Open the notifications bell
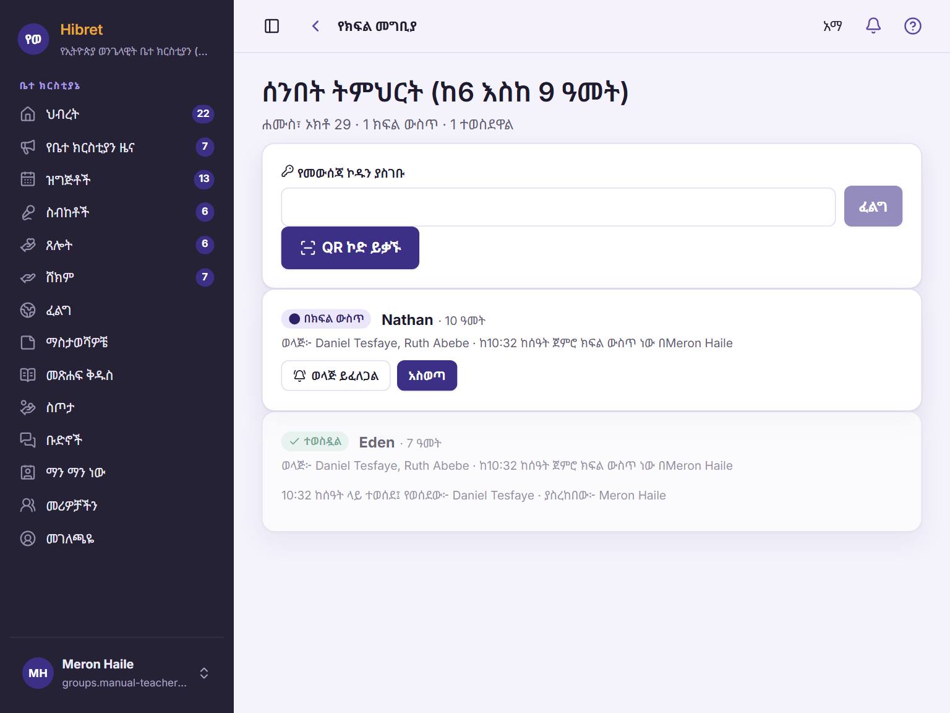The height and width of the screenshot is (713, 950). [x=873, y=26]
